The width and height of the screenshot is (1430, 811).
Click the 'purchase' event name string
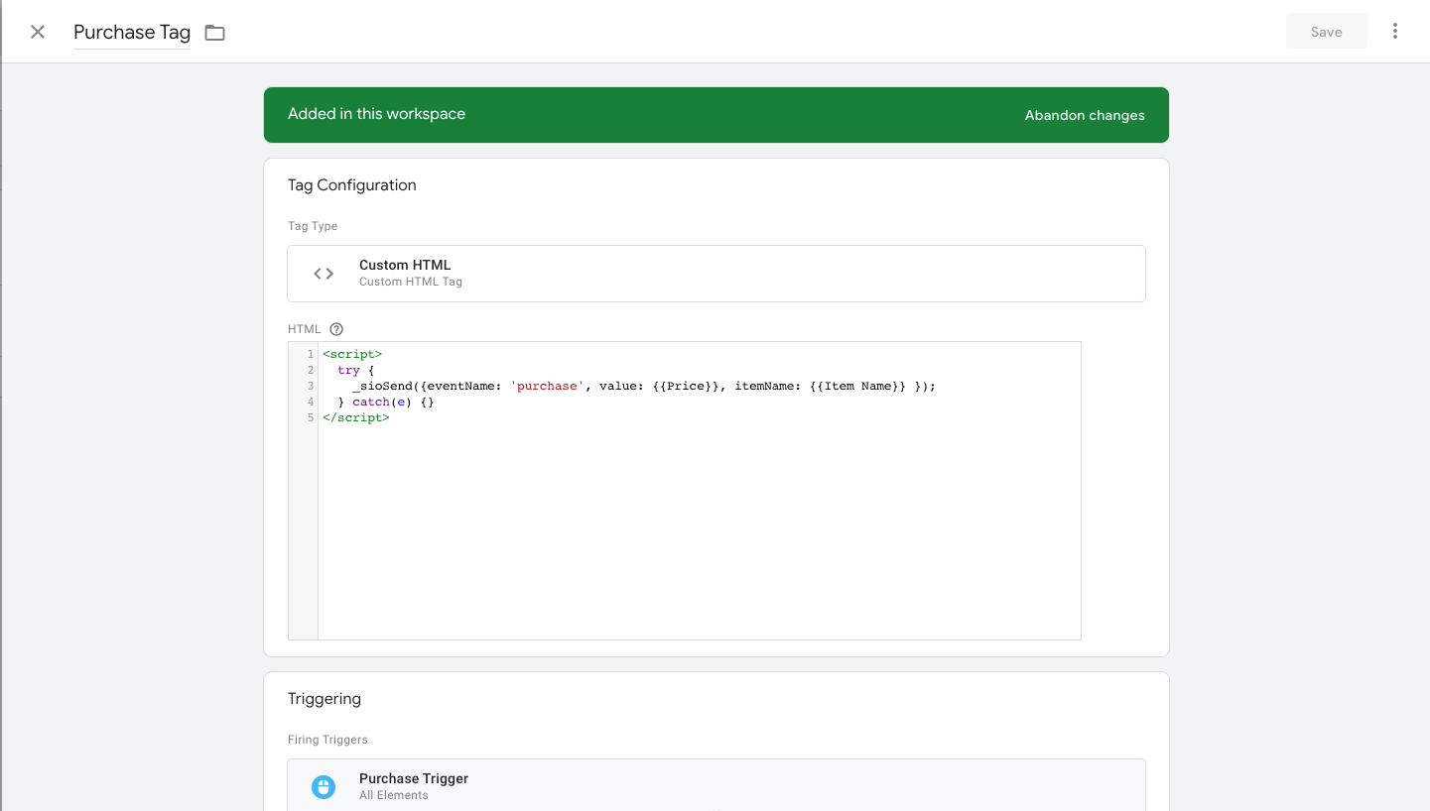547,386
